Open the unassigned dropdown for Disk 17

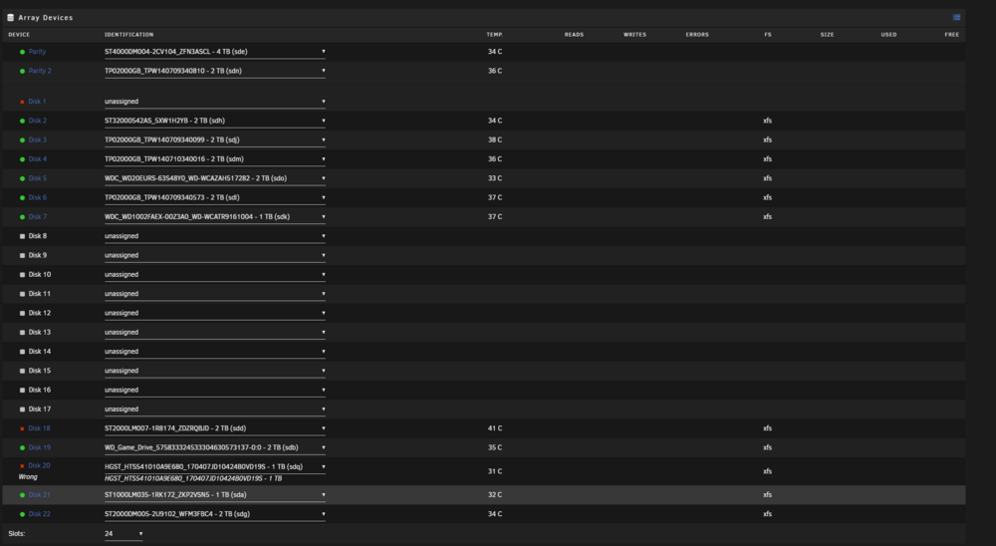[215, 409]
